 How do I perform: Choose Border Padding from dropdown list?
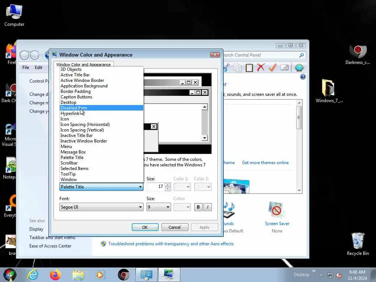pos(101,91)
